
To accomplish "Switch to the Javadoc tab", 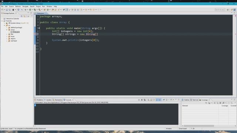I will click(48, 100).
